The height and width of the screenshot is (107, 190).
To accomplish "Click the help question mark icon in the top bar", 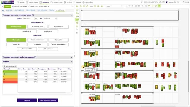I will click(160, 2).
